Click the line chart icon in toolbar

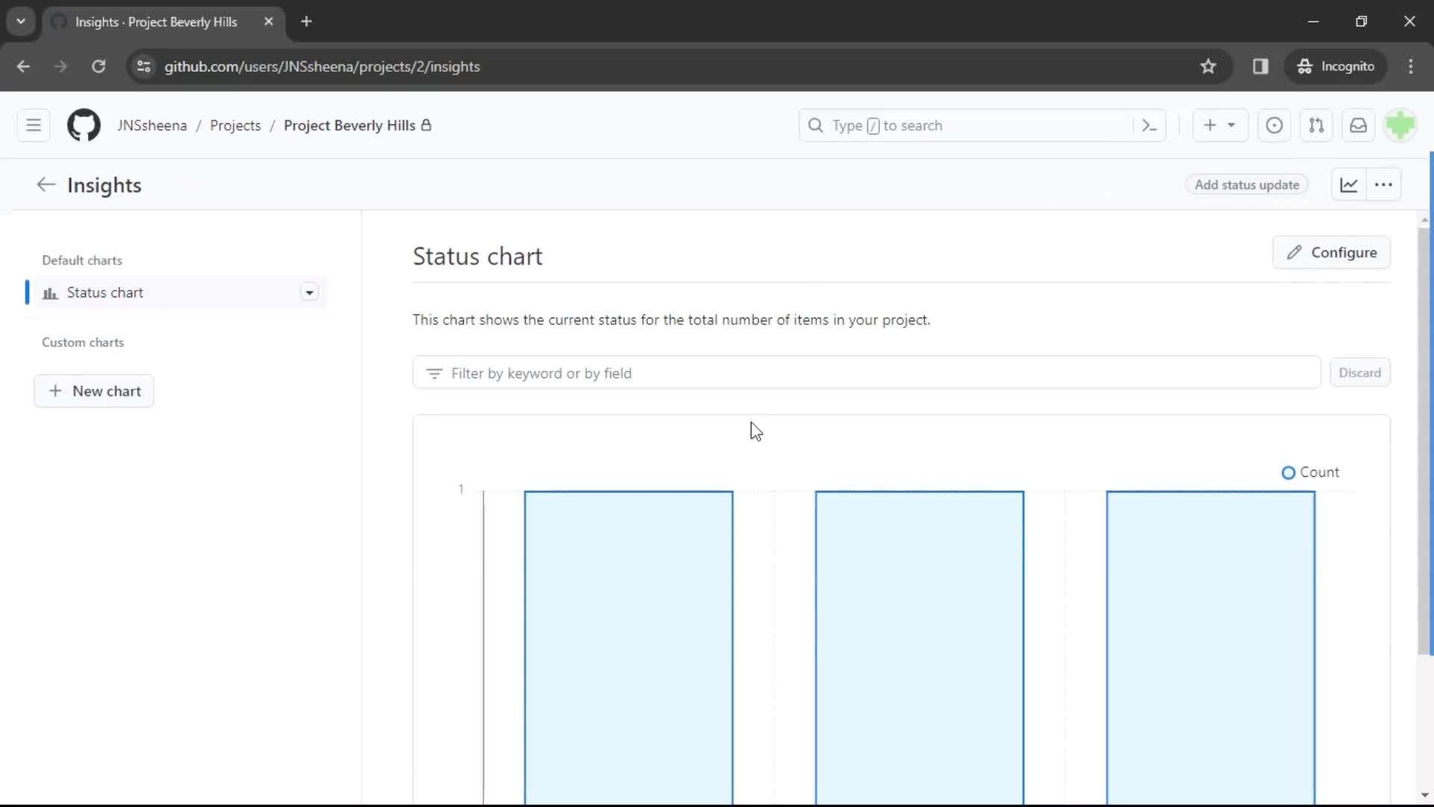coord(1347,185)
